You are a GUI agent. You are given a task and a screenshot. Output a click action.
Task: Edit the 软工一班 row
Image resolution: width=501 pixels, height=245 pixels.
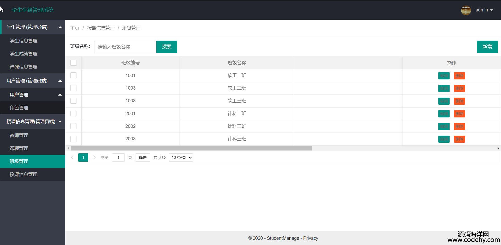click(444, 76)
